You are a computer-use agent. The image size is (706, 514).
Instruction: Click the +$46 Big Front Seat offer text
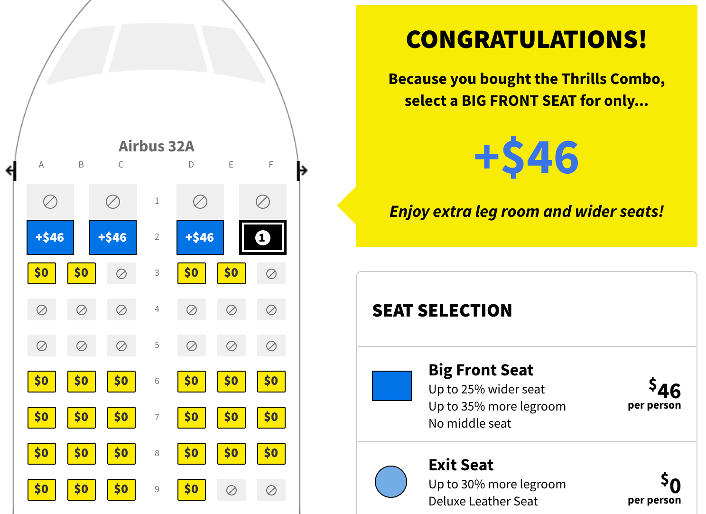527,156
